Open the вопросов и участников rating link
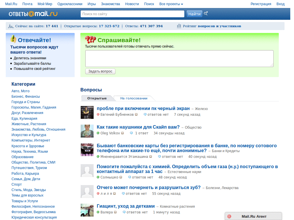Screen dimensions: 294x220 click(219, 26)
